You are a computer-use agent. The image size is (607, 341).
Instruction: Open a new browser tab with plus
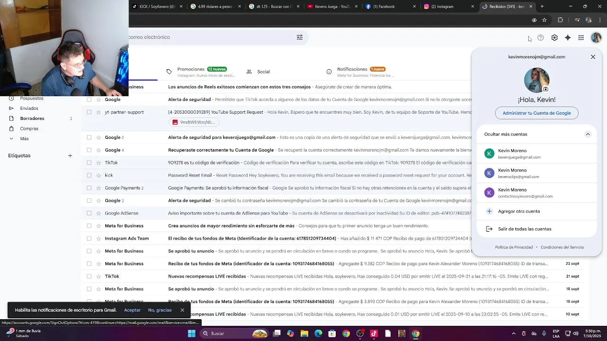(x=542, y=7)
